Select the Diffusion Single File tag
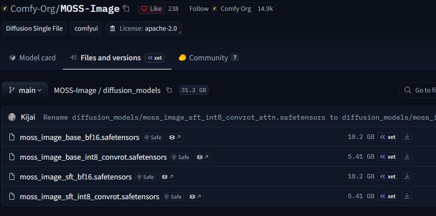This screenshot has width=436, height=216. (34, 28)
